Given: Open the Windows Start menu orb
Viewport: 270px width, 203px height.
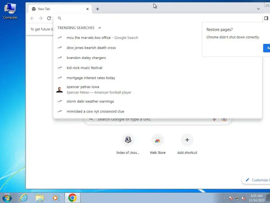Looking at the screenshot, I should [x=7, y=198].
